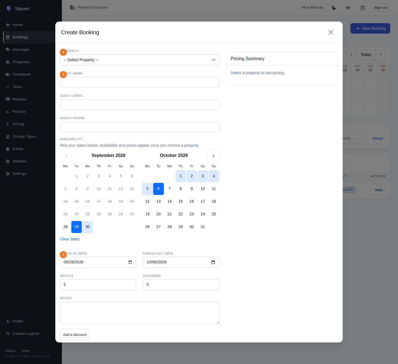Click the Pricing pound icon
This screenshot has height=364, width=398.
pyautogui.click(x=8, y=124)
